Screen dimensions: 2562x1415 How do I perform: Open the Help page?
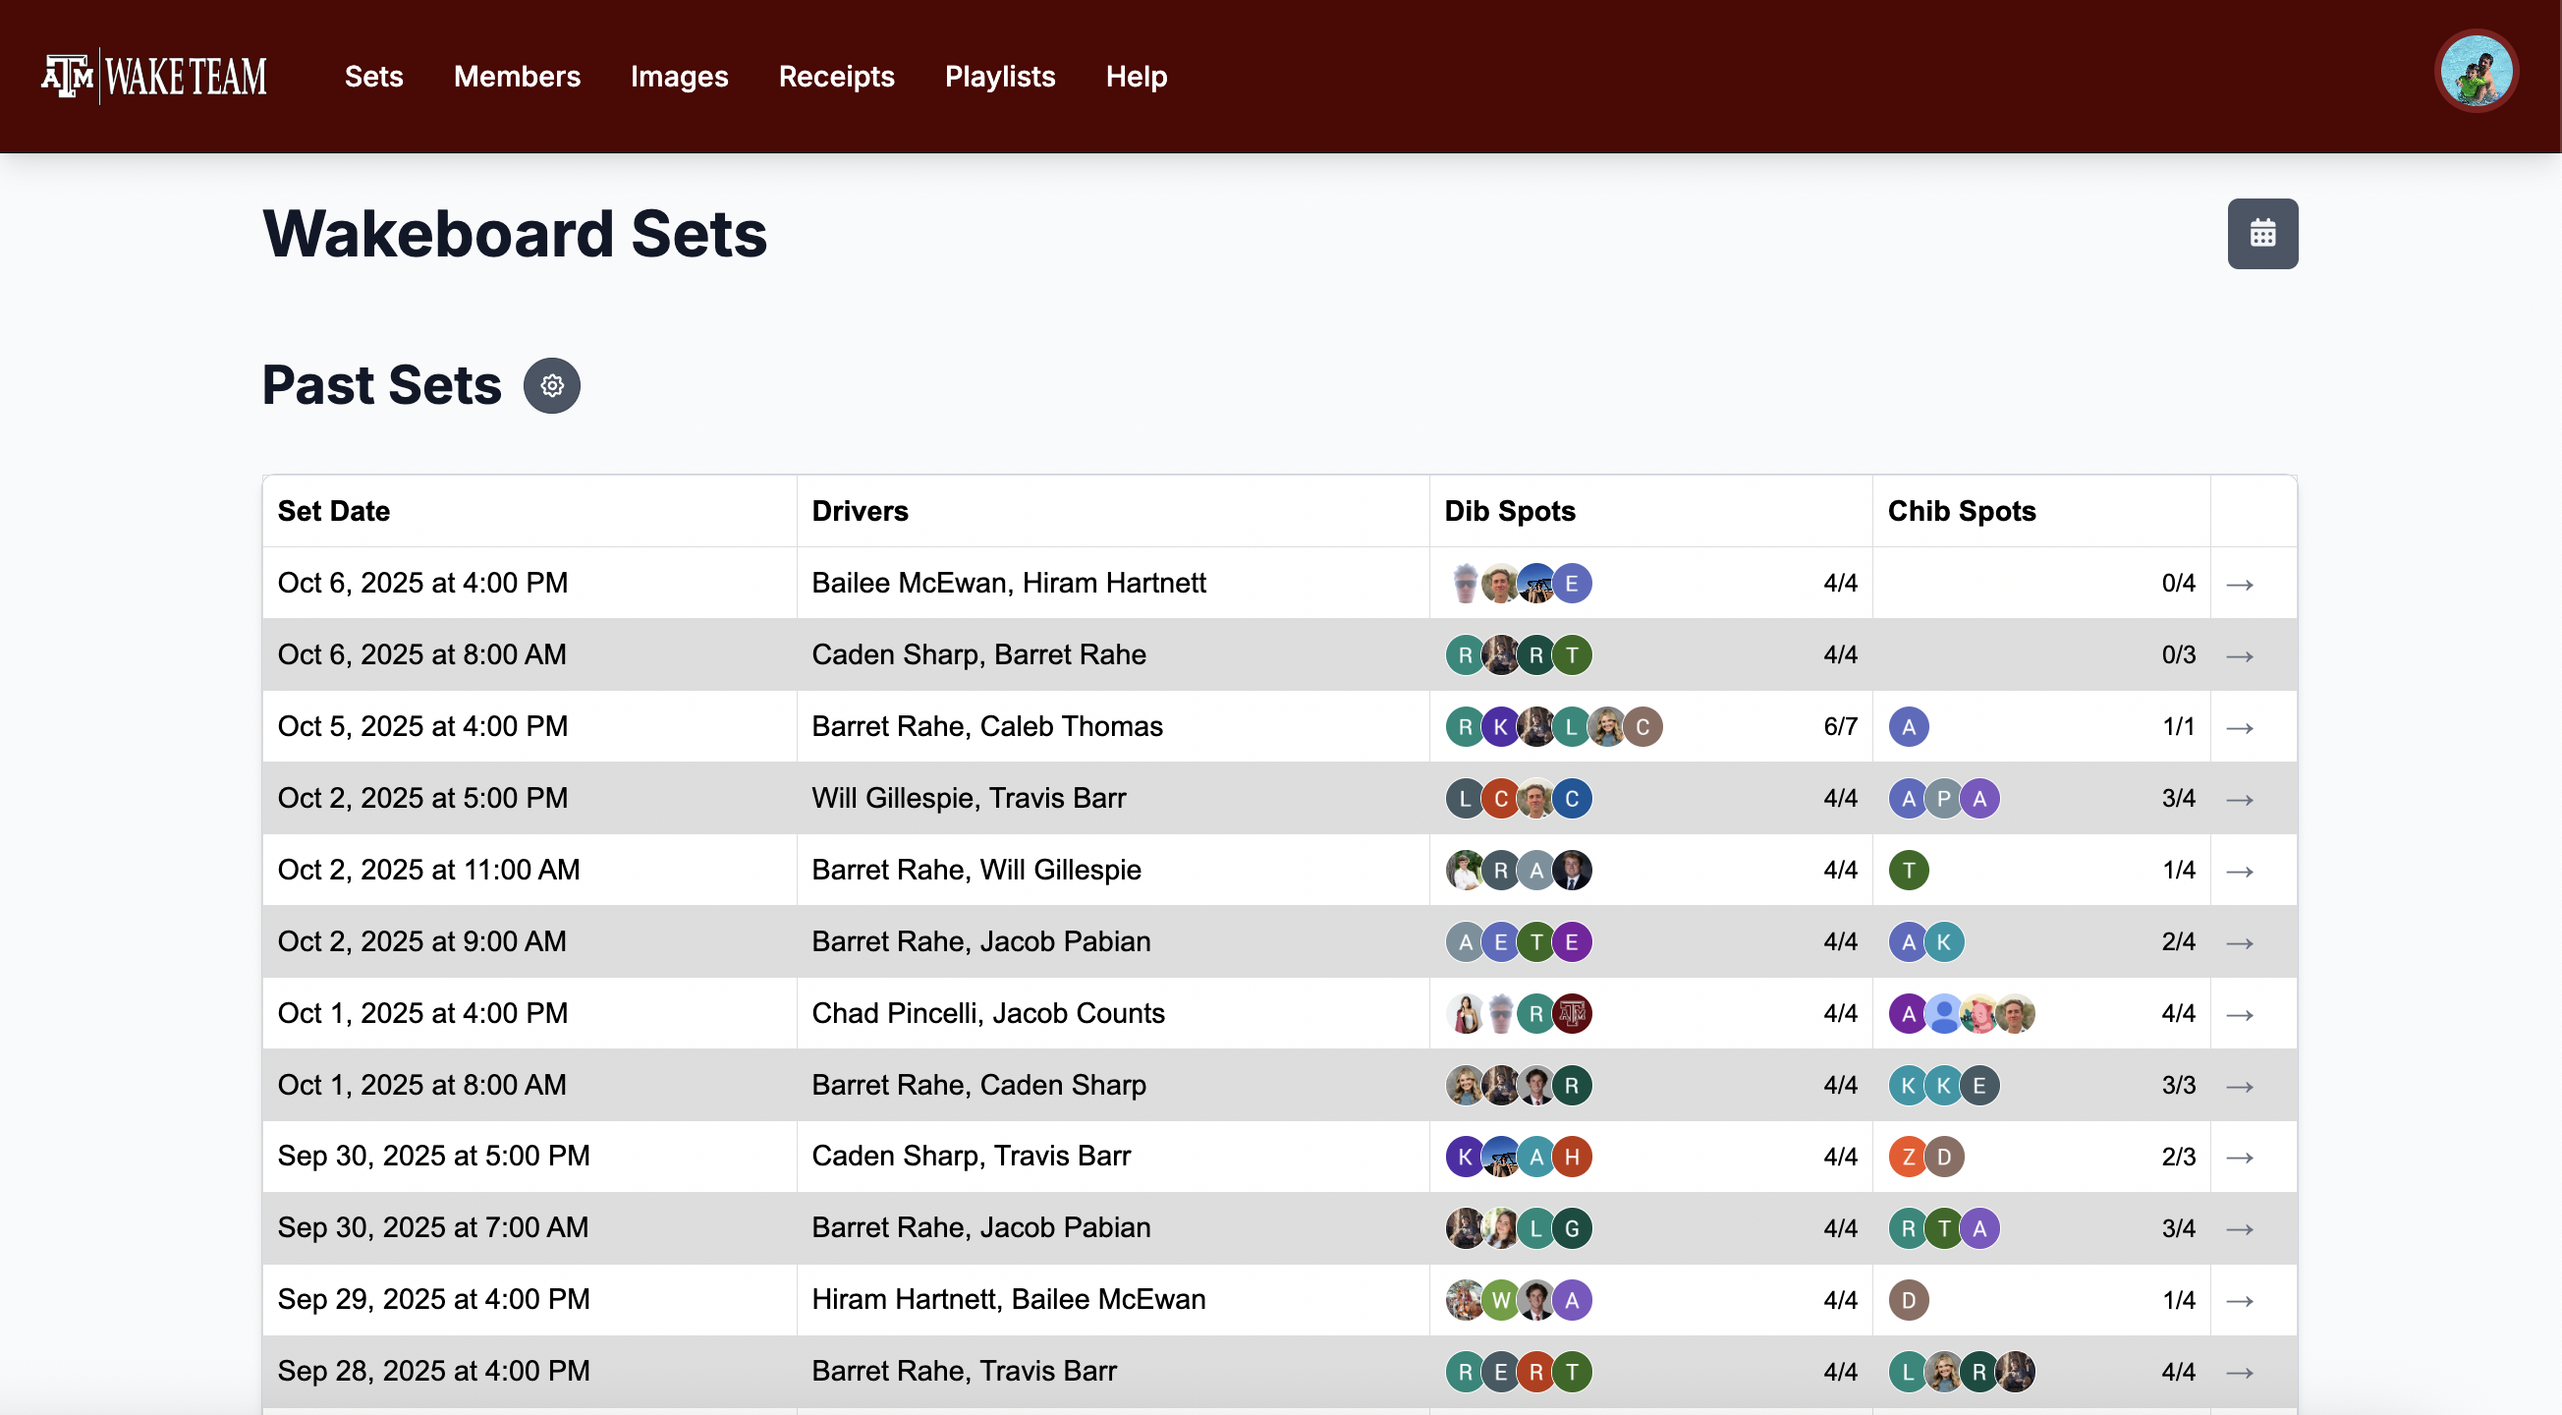pyautogui.click(x=1136, y=77)
